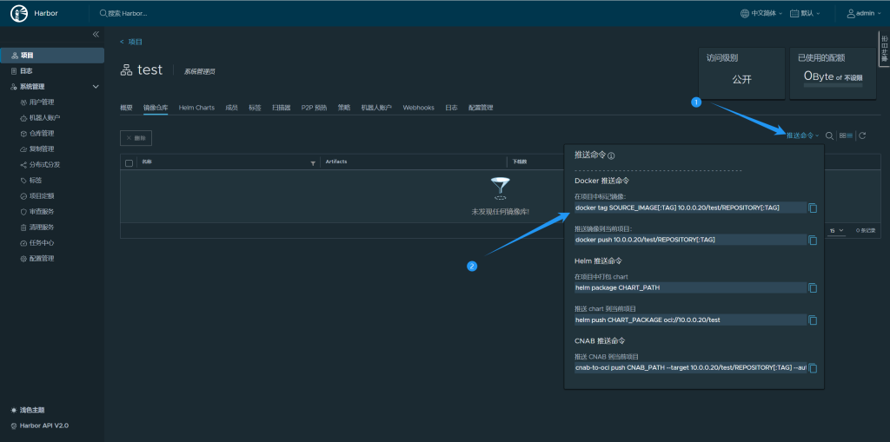Collapse the left sidebar navigation
The image size is (890, 442).
click(x=96, y=34)
